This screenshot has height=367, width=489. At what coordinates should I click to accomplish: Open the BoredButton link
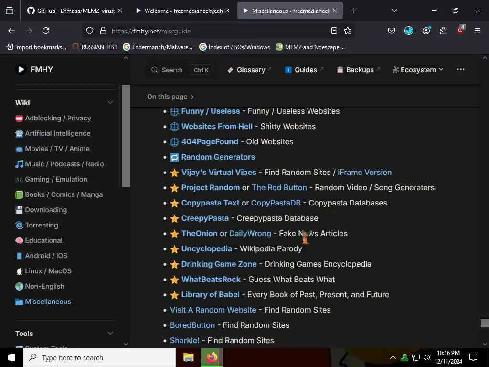pyautogui.click(x=192, y=325)
